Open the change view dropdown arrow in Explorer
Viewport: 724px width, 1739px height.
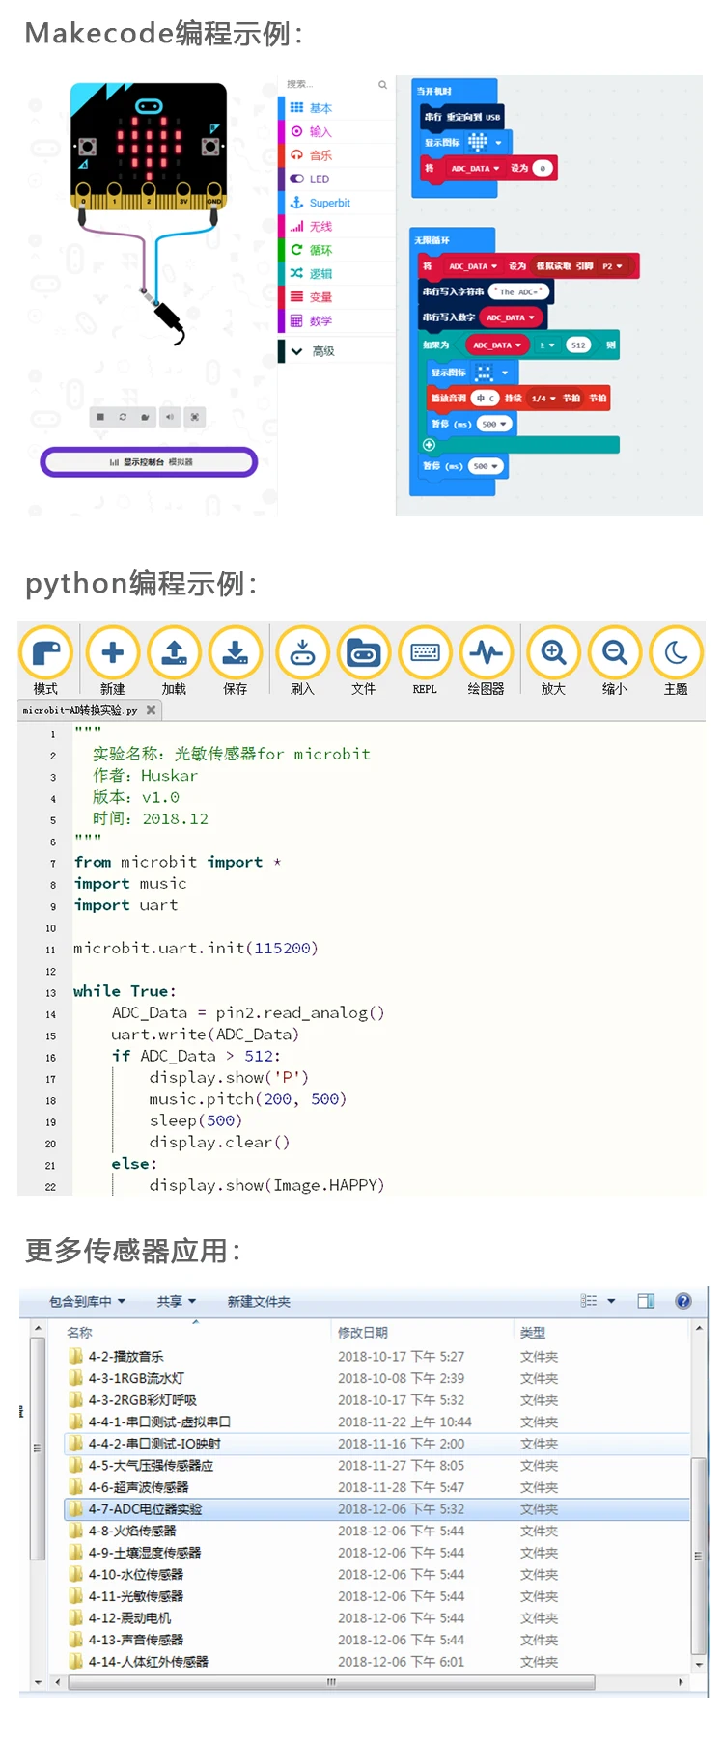click(x=611, y=1302)
